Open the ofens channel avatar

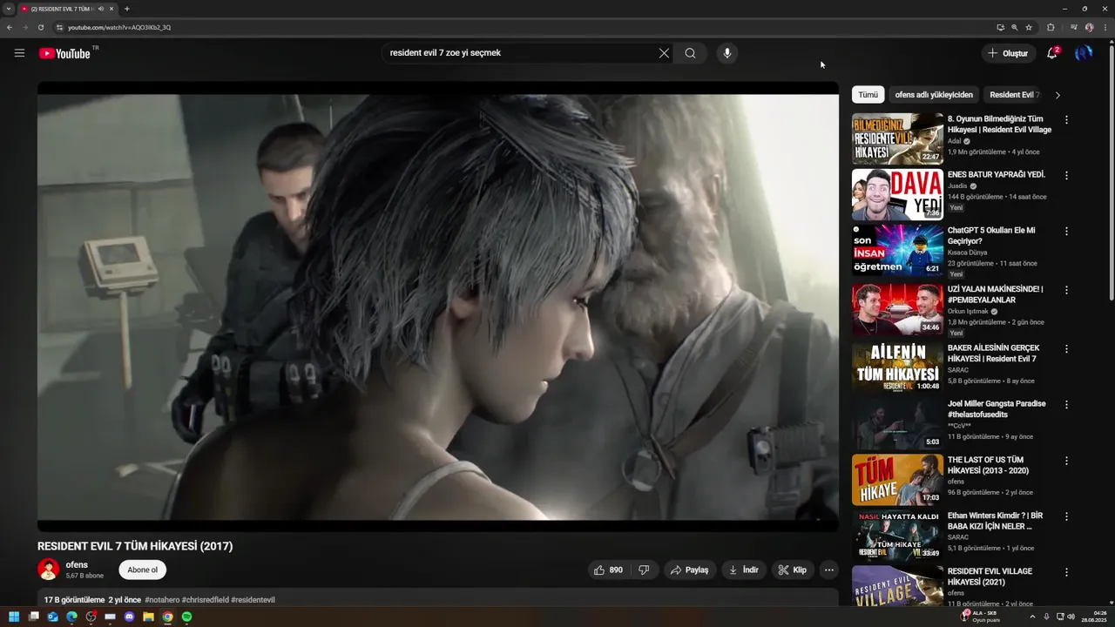point(49,570)
